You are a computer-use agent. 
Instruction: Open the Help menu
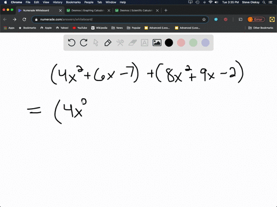pyautogui.click(x=123, y=2)
